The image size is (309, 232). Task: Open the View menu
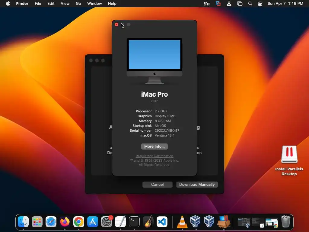click(65, 4)
